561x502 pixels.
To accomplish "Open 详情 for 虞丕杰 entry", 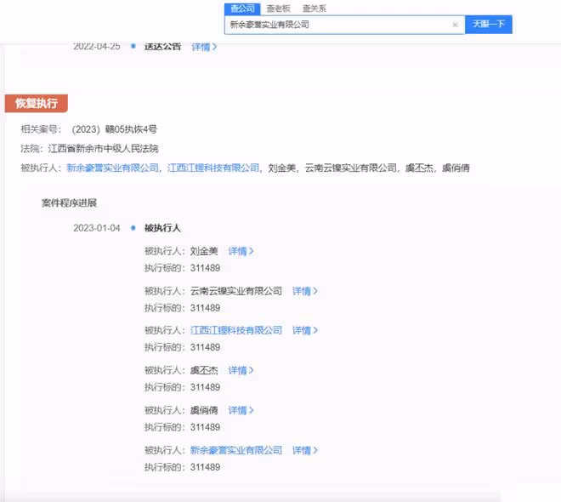I will point(241,370).
